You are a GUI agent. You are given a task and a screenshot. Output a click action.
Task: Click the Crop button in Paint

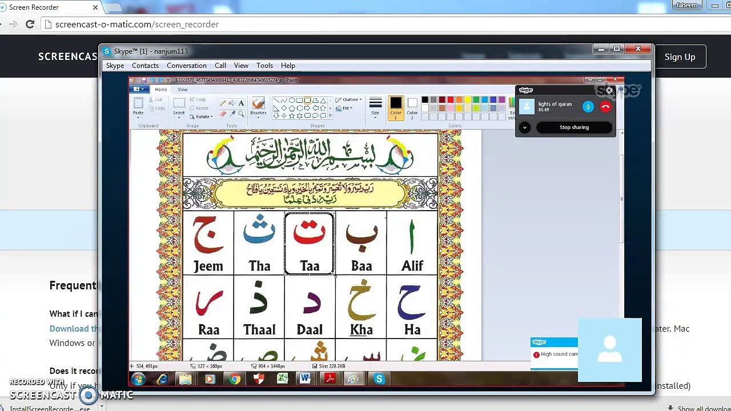(x=198, y=100)
